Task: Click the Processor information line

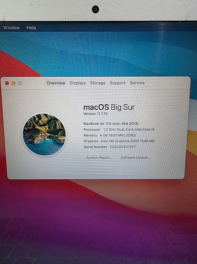Action: point(119,129)
